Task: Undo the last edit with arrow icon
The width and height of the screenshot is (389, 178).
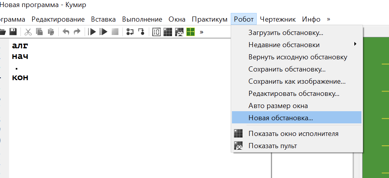Action: pos(66,32)
